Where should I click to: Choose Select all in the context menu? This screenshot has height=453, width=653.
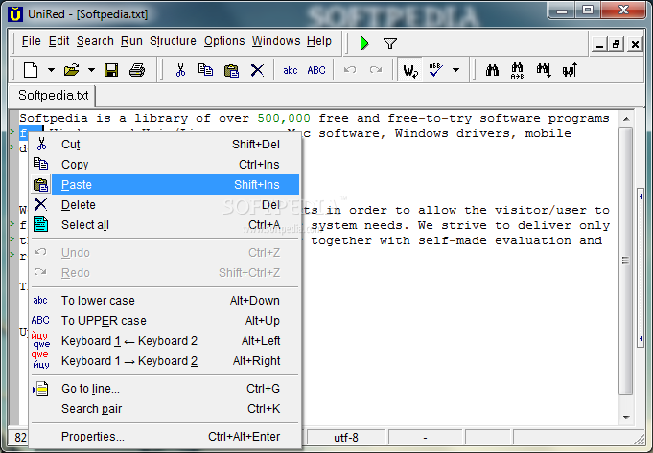[165, 225]
